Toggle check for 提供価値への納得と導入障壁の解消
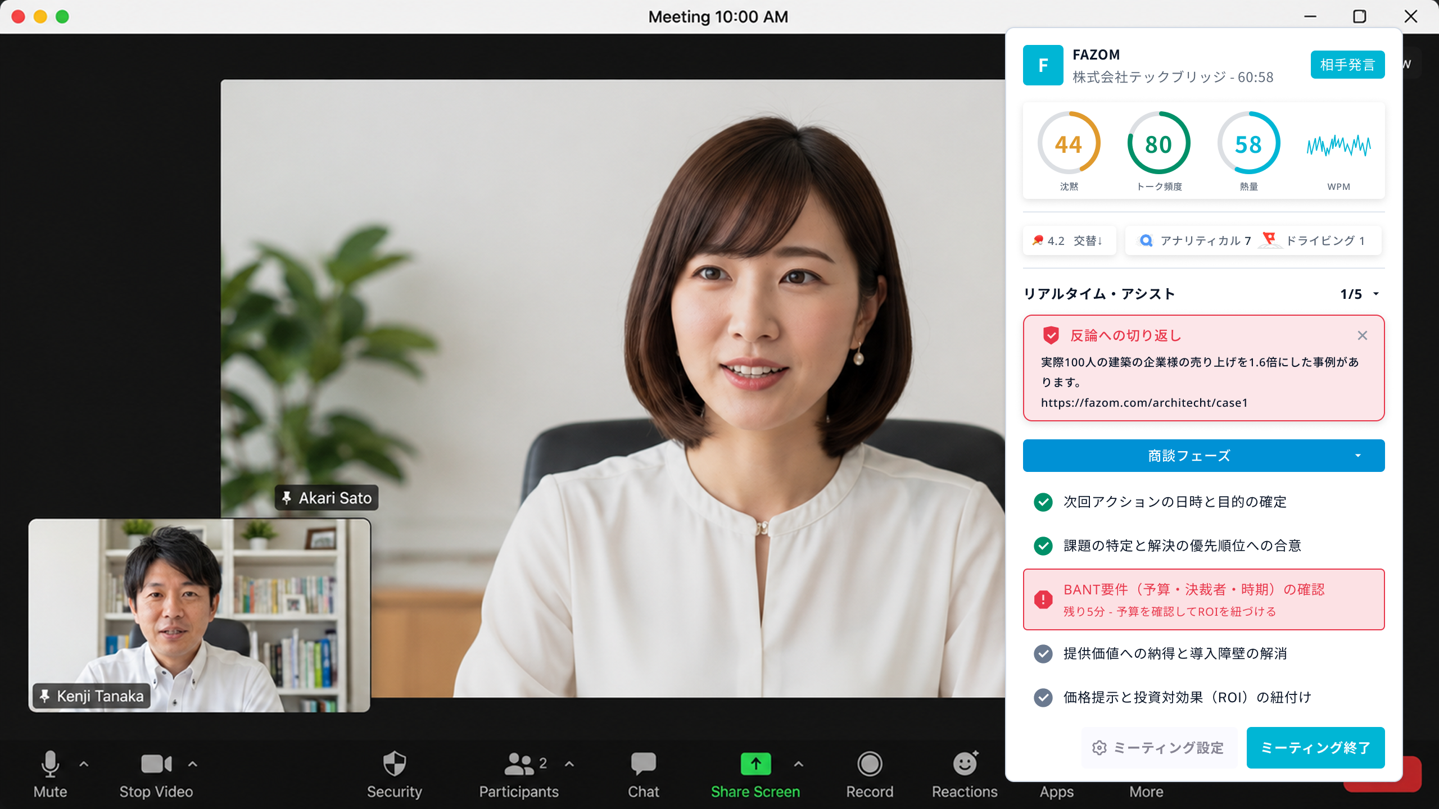 click(x=1043, y=653)
